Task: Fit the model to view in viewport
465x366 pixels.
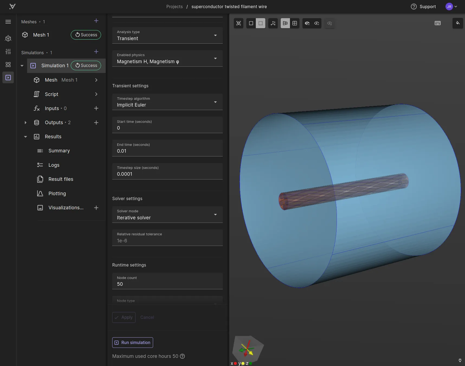Action: click(x=238, y=23)
